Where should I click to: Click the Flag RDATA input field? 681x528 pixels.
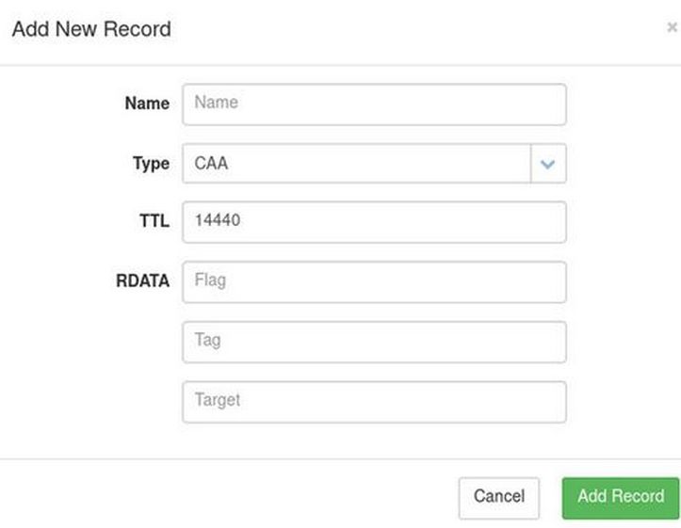(374, 281)
